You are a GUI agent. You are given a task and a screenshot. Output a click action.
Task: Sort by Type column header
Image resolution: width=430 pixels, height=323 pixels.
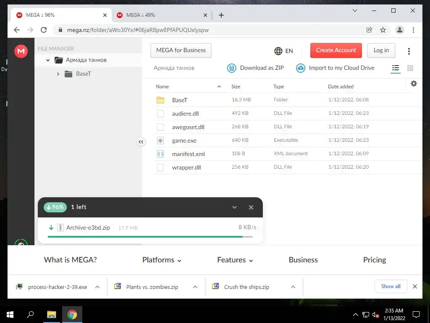click(279, 87)
